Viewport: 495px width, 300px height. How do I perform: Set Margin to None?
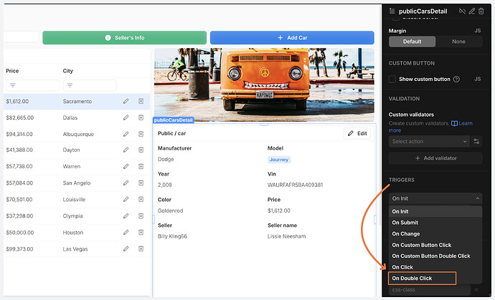458,42
